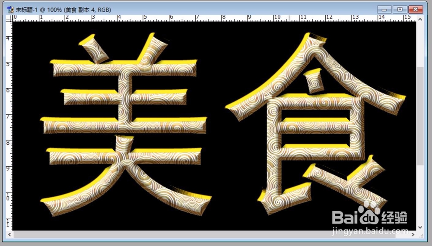Click the horizontal scrollbar thumb
Screen dimensions: 432x246
pos(205,234)
